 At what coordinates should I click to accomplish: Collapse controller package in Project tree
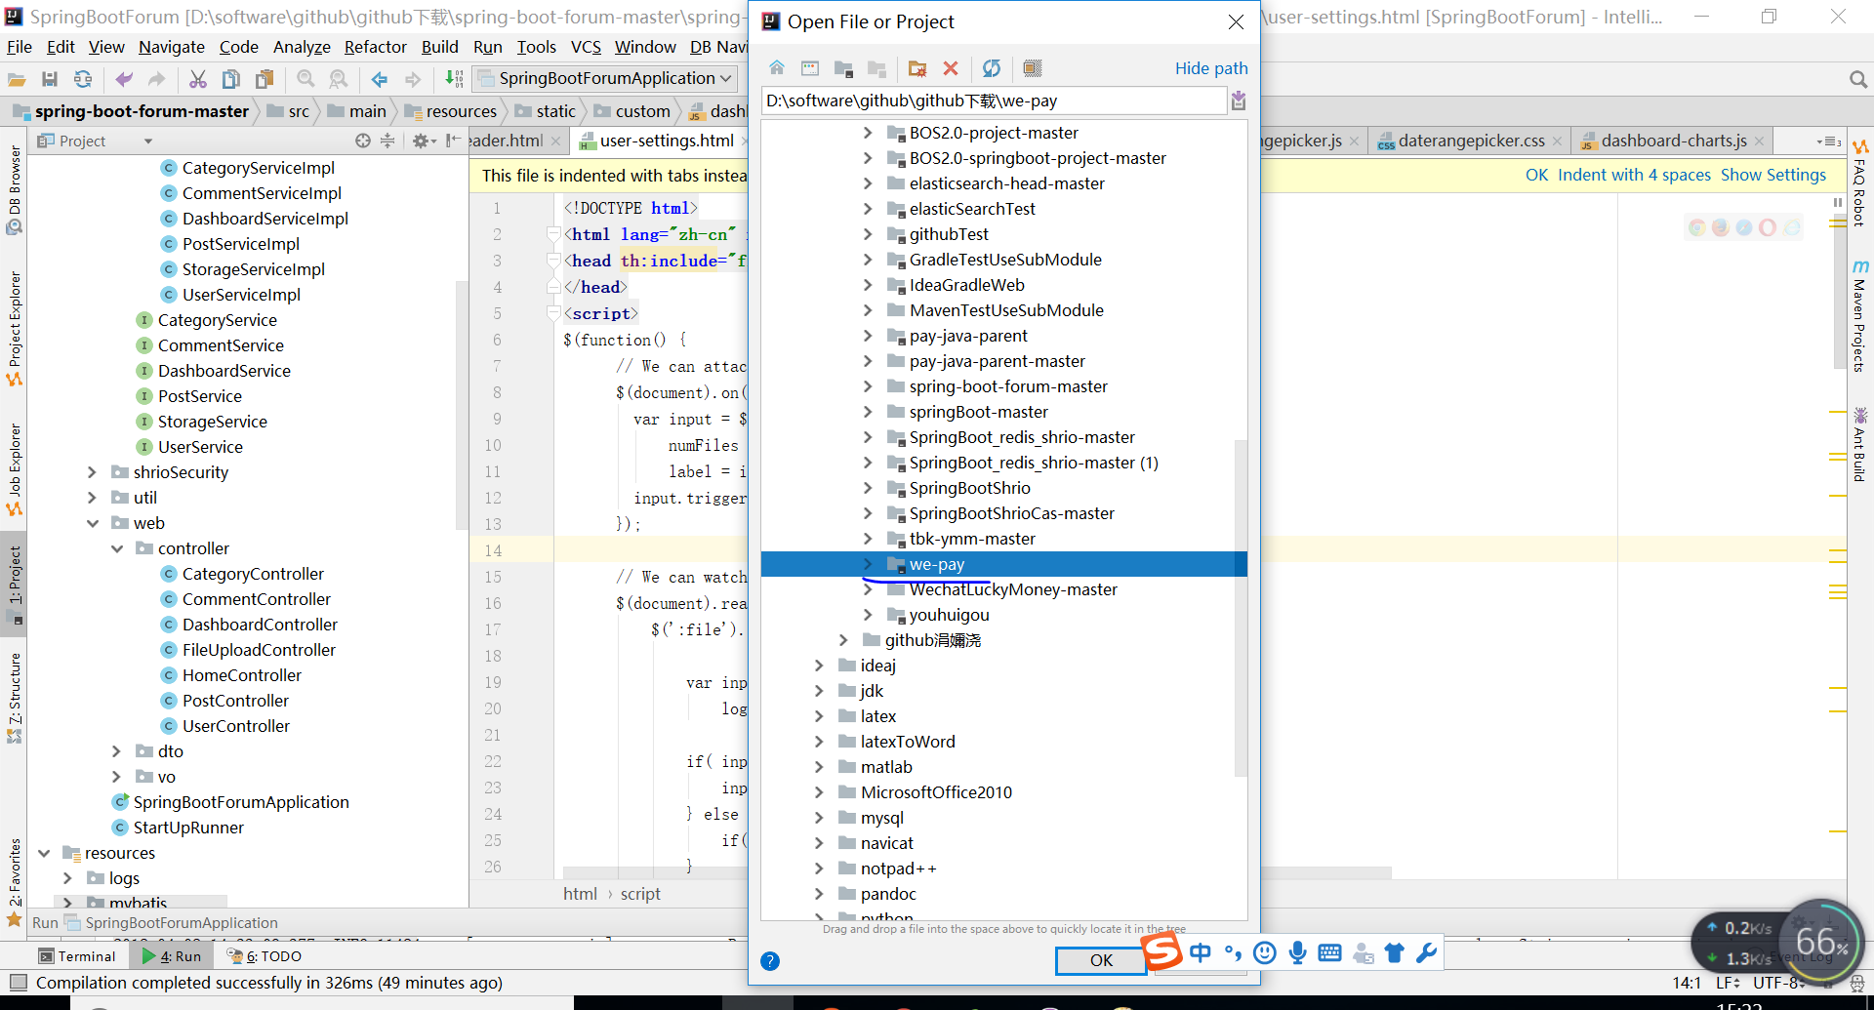click(x=116, y=548)
